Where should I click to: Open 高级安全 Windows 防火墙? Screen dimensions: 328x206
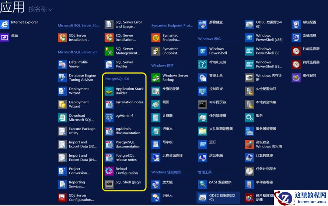click(264, 145)
